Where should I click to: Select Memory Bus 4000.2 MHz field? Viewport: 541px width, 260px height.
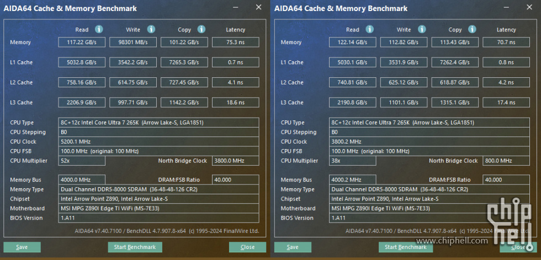[353, 179]
